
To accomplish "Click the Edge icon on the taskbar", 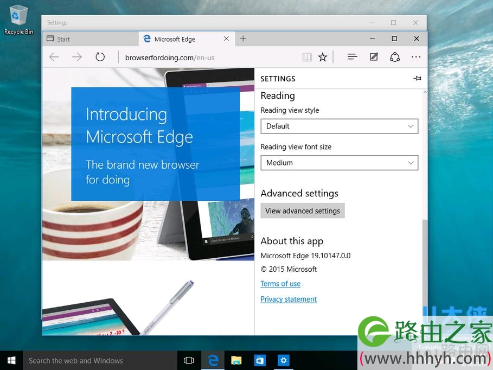I will tap(213, 361).
